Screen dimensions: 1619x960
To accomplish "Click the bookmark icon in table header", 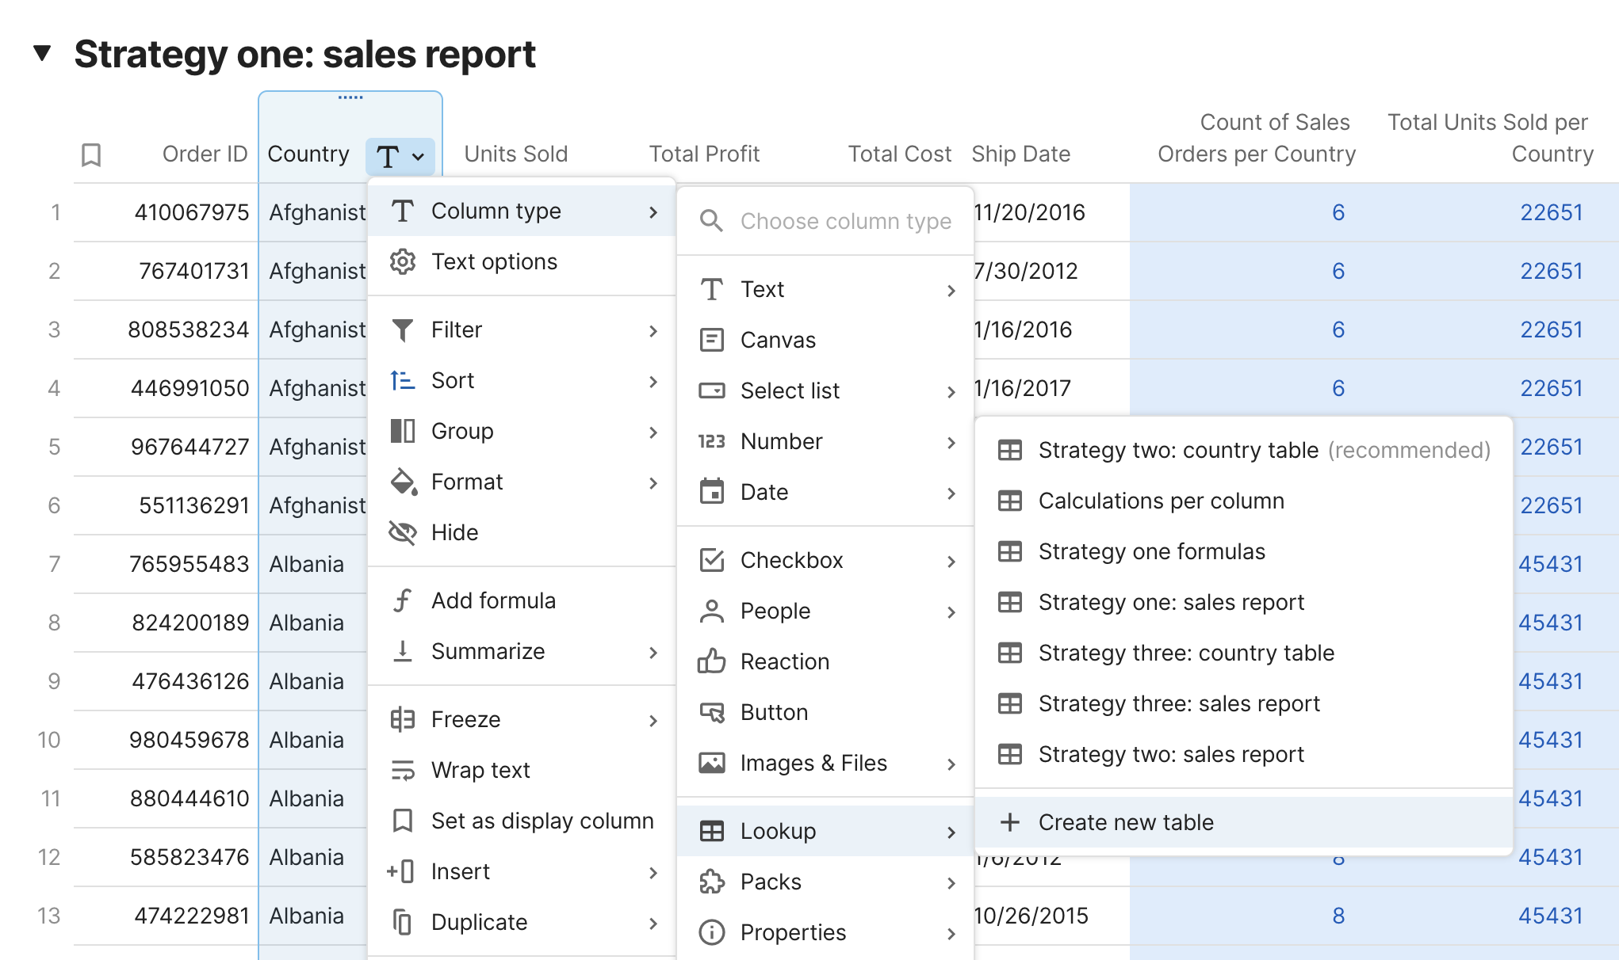I will click(x=91, y=154).
